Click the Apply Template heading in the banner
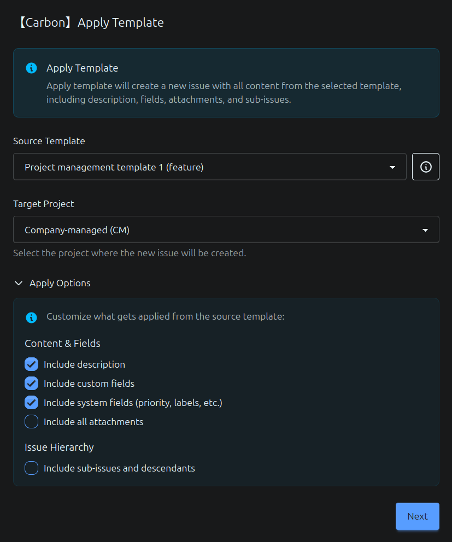The image size is (452, 542). pyautogui.click(x=82, y=68)
